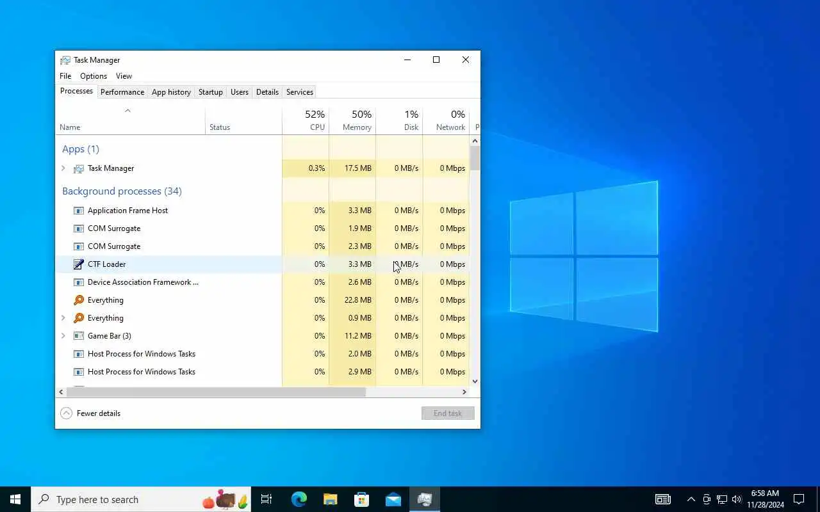820x512 pixels.
Task: Click the horizontal scrollbar thumb
Action: pos(216,392)
